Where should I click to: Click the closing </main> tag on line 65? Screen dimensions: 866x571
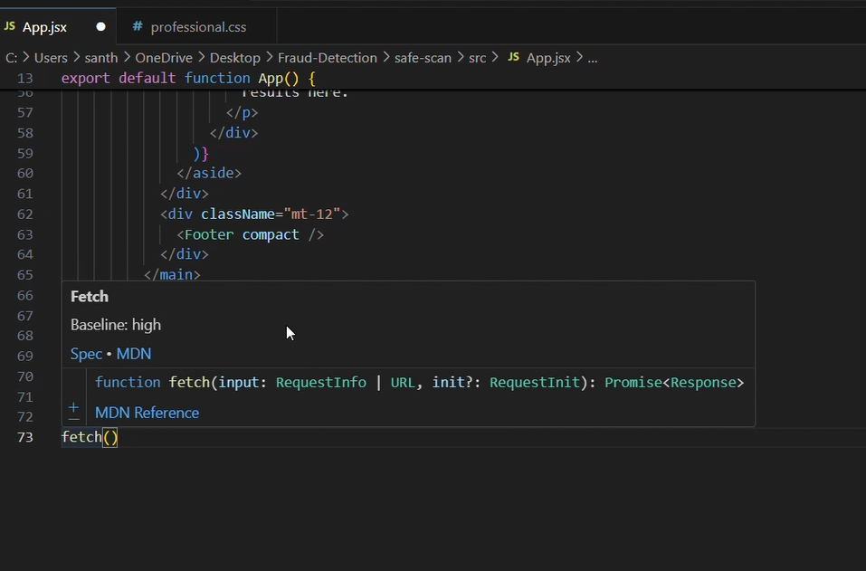point(172,275)
